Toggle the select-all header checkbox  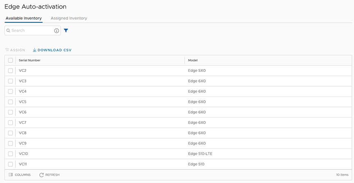pos(11,60)
